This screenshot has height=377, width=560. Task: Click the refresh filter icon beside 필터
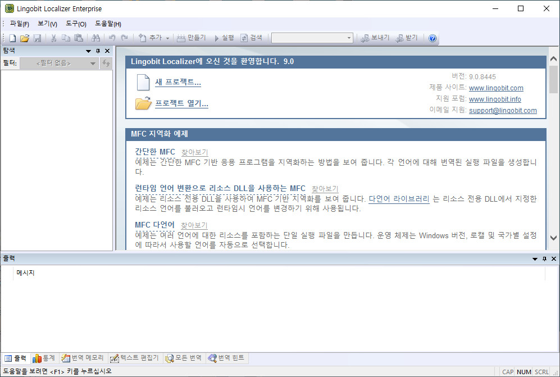106,63
